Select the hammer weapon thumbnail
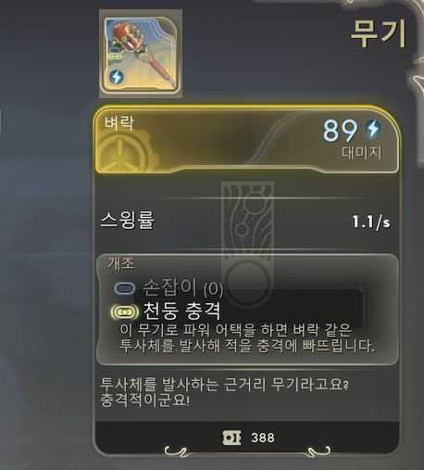Screen dimensions: 424x470 141,54
